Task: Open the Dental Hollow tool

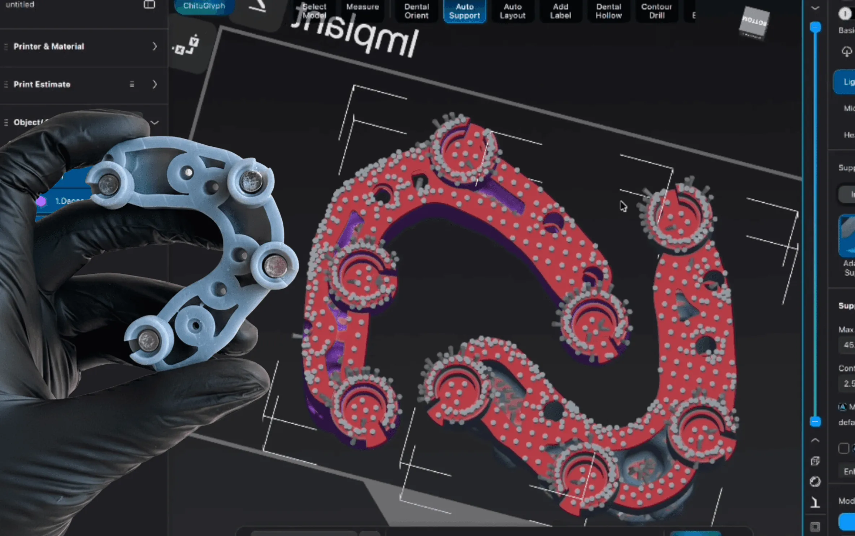Action: (x=608, y=11)
